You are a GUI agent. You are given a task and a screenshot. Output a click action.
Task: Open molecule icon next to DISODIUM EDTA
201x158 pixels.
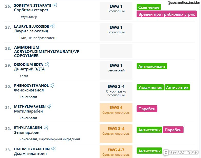pos(47,64)
